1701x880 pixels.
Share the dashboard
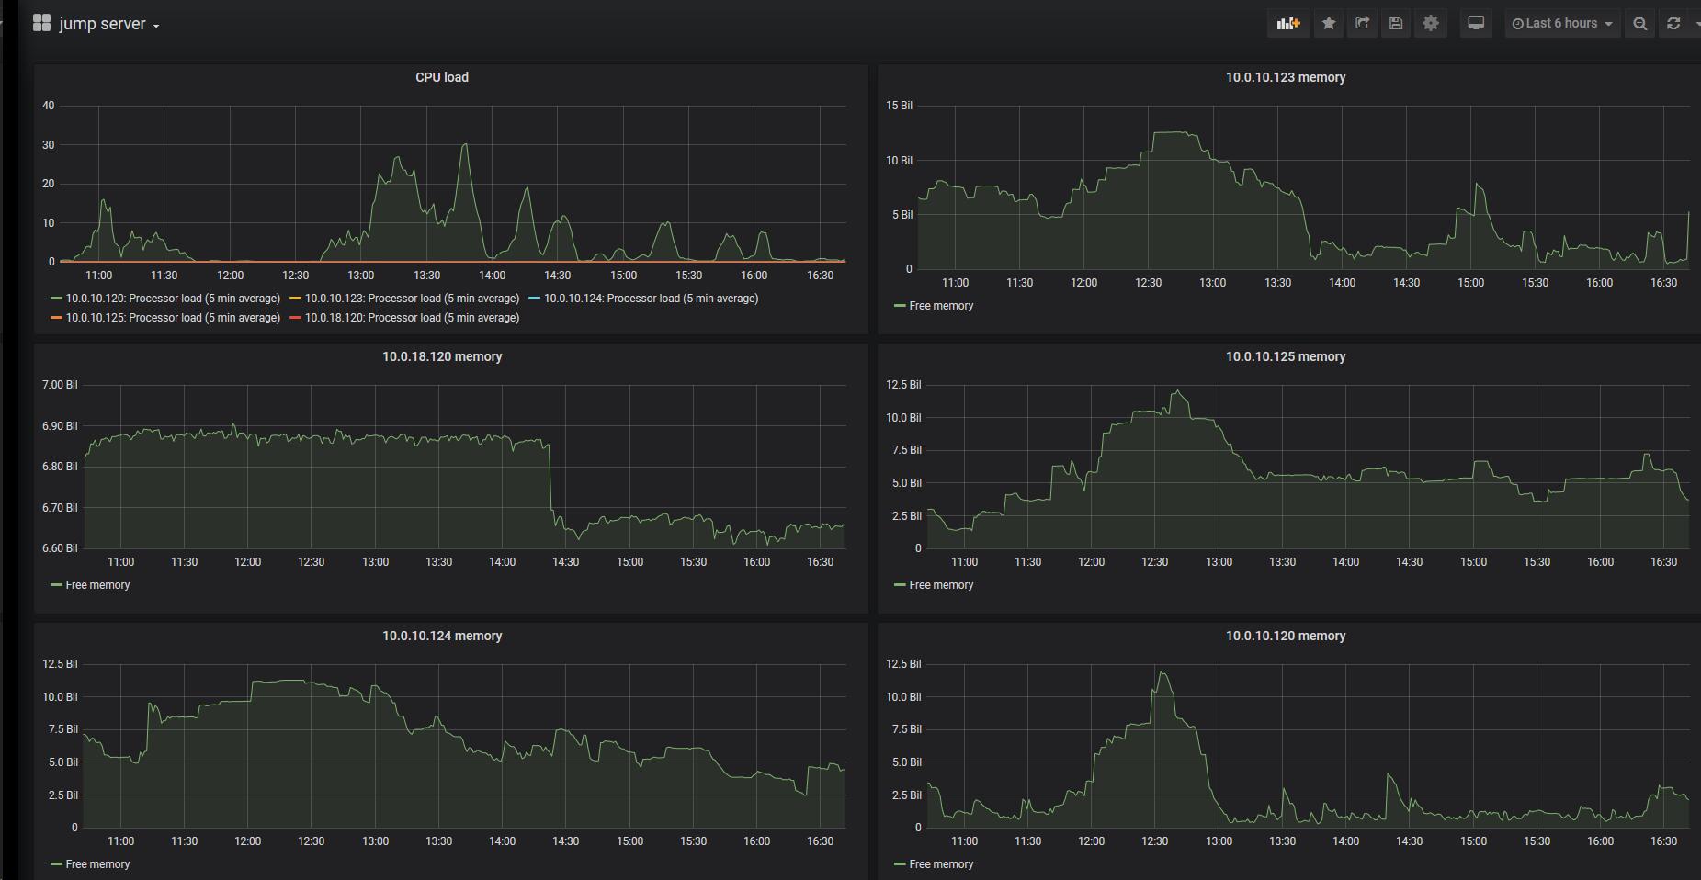coord(1363,24)
